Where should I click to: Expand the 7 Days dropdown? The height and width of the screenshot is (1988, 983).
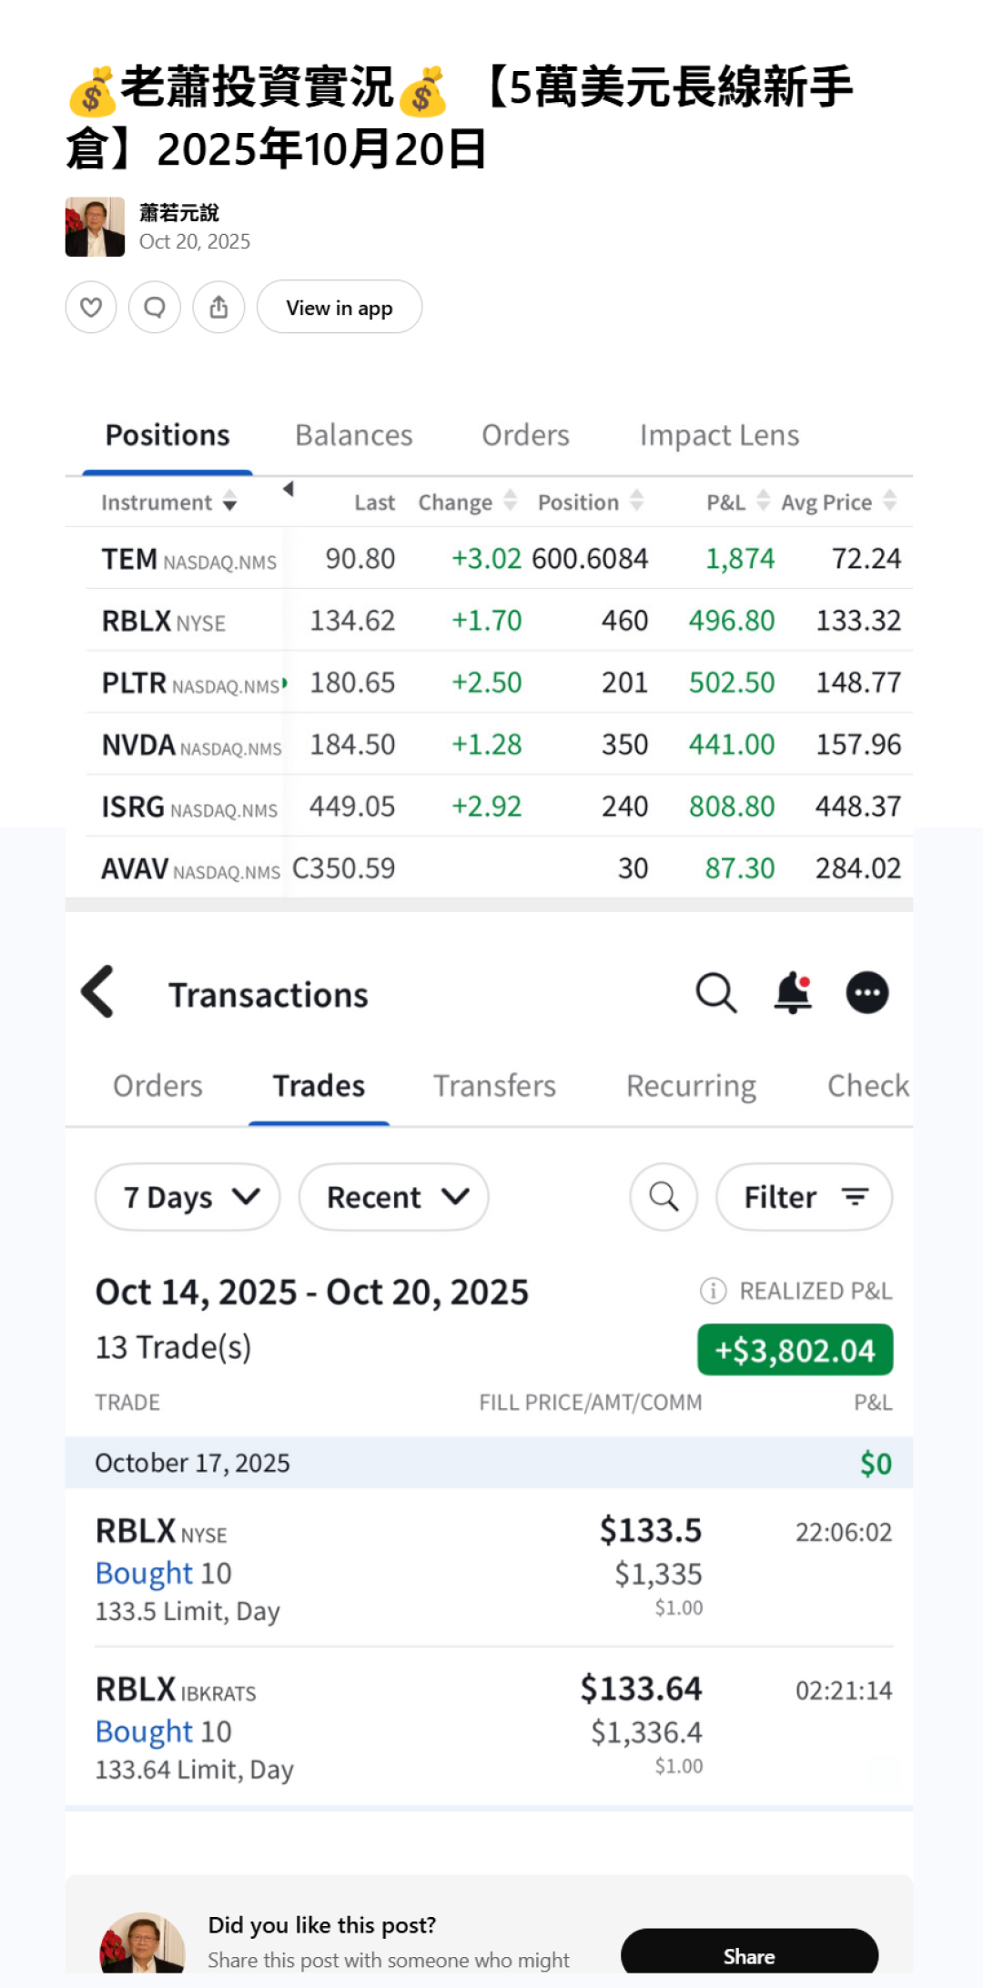click(187, 1197)
